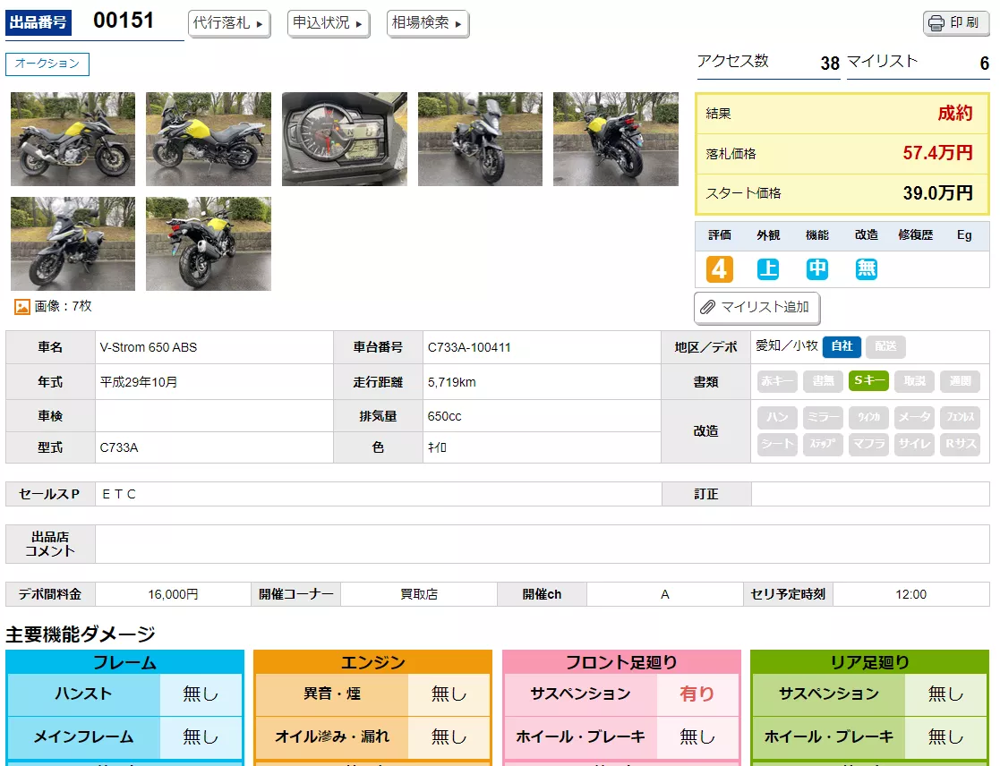1000x766 pixels.
Task: Click the 有り front suspension damage cell
Action: (x=697, y=694)
